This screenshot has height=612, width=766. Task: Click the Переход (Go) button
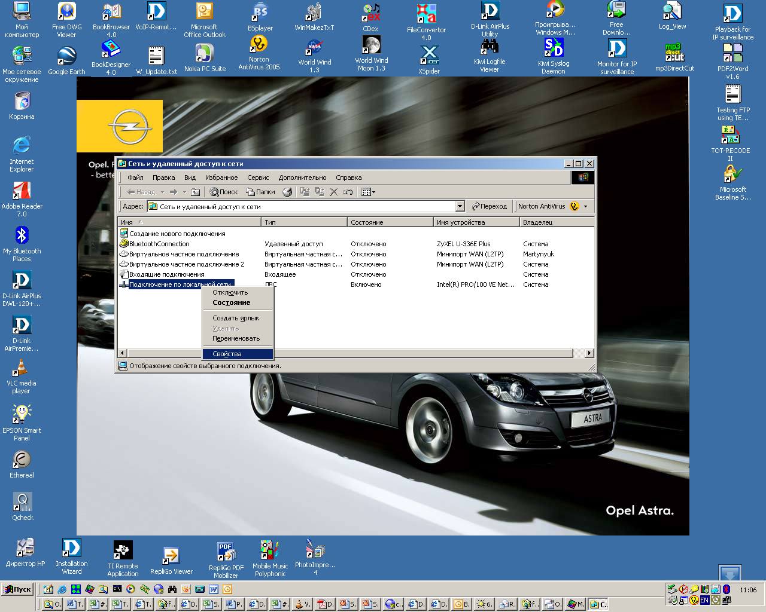(490, 206)
